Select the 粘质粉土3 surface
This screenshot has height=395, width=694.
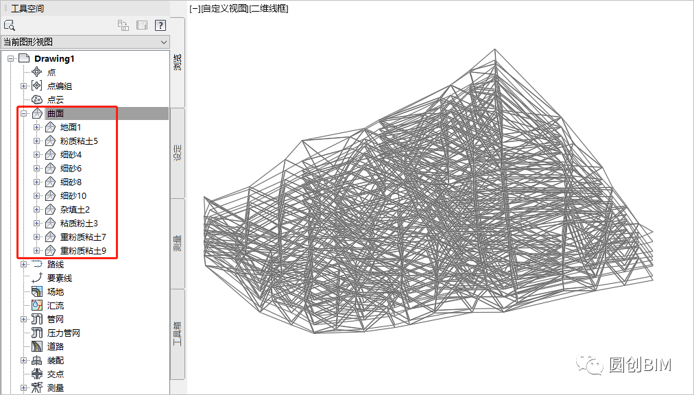[79, 224]
